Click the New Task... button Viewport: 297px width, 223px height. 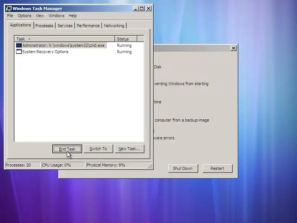[129, 149]
